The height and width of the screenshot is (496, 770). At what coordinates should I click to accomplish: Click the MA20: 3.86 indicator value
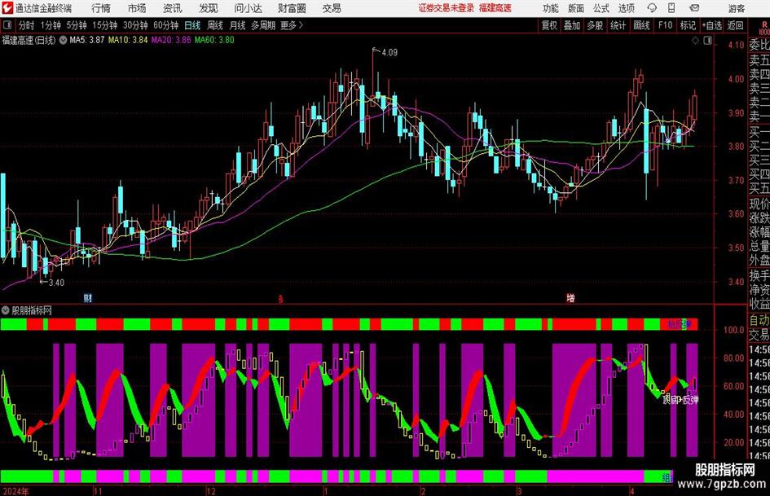(x=171, y=40)
